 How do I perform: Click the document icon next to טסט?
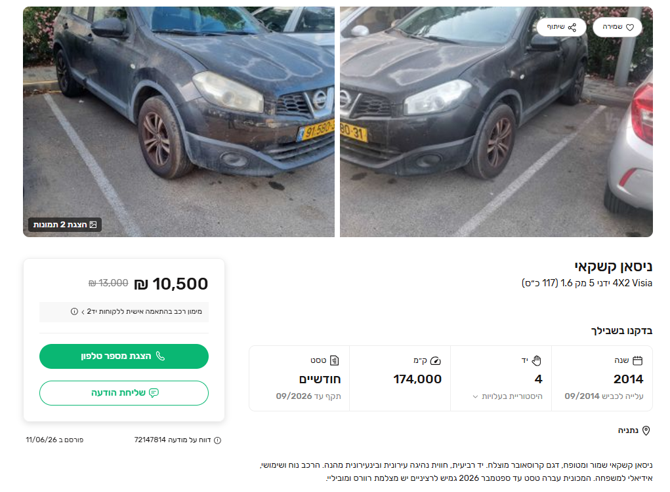pos(335,360)
